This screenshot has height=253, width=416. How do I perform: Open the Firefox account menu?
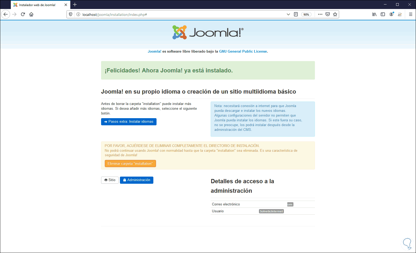point(391,14)
